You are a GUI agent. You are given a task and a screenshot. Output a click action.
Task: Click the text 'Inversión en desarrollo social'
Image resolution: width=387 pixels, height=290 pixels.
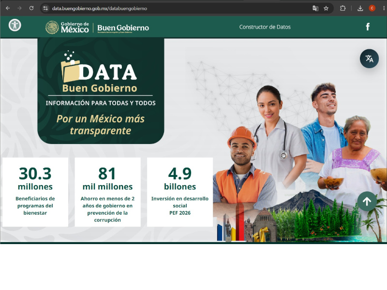[x=180, y=202]
